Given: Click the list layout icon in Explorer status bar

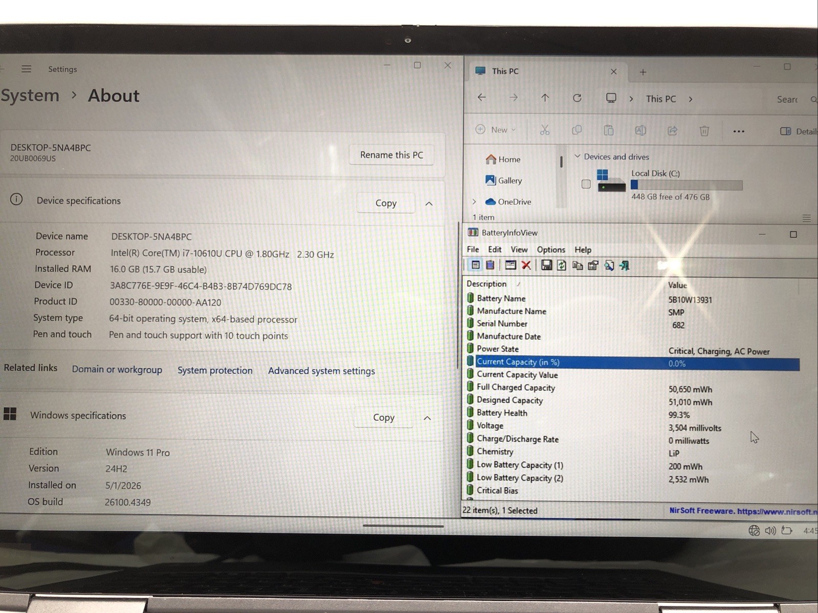Looking at the screenshot, I should point(807,218).
